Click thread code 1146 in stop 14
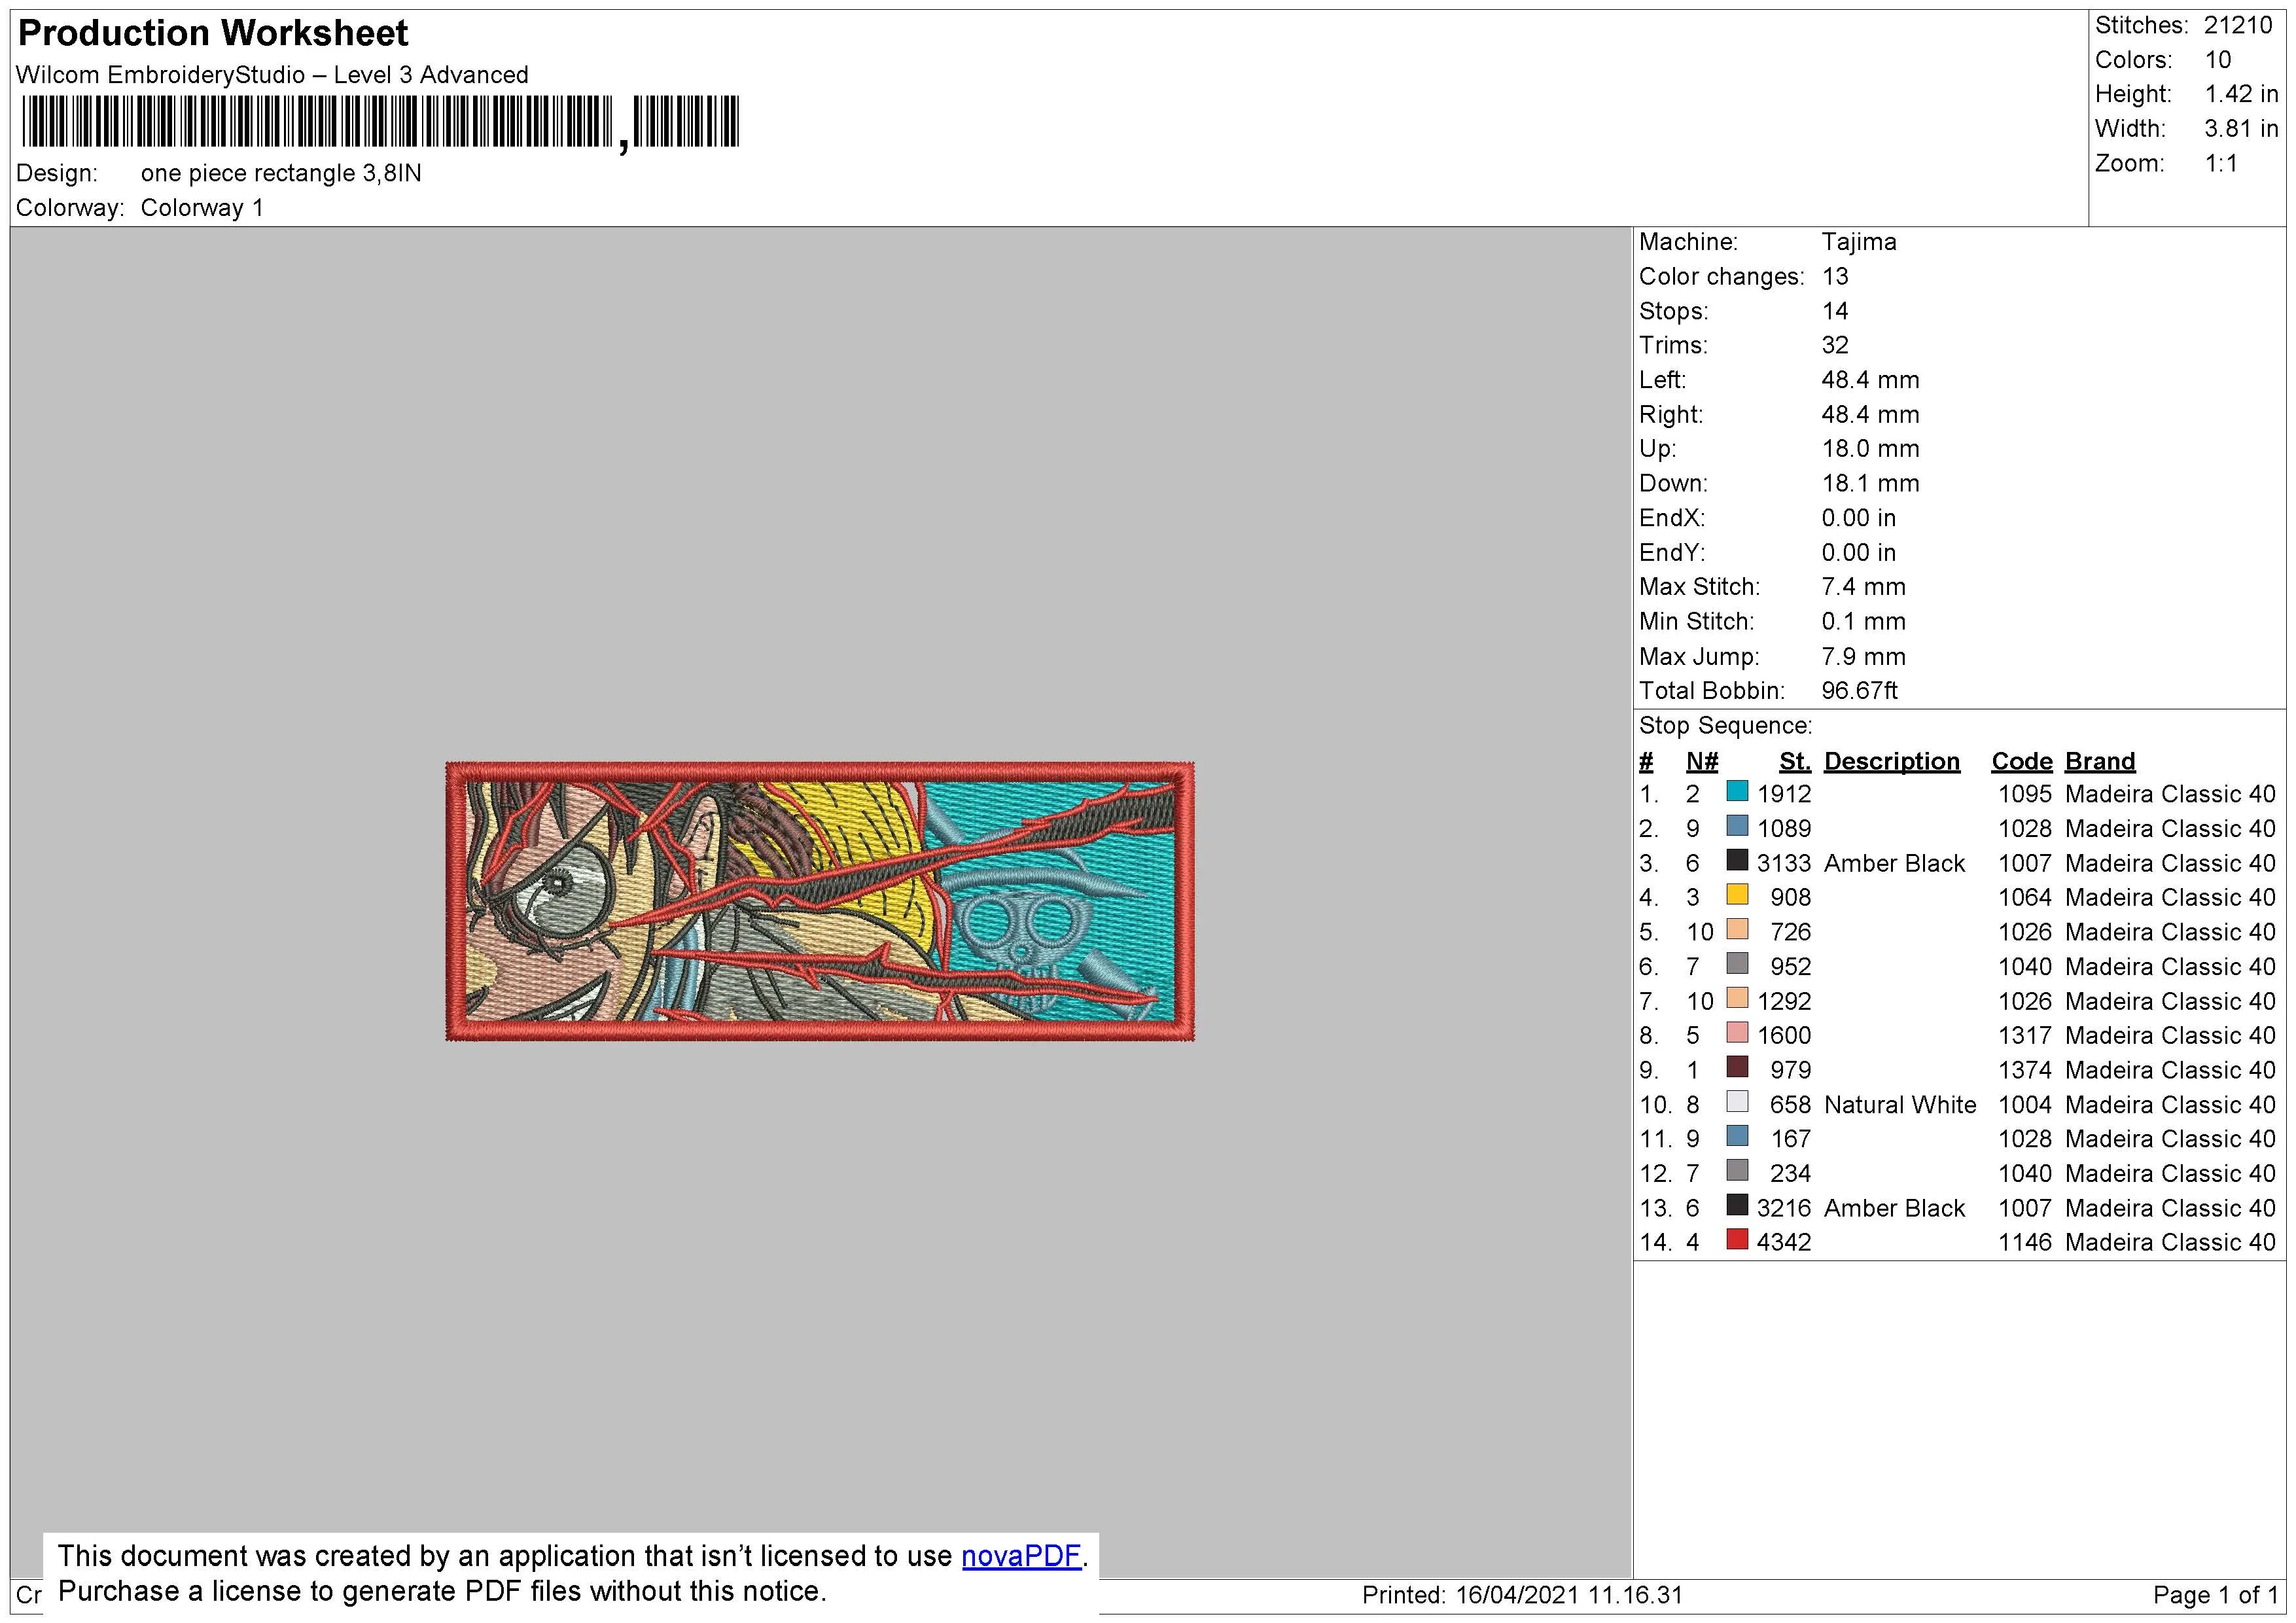The image size is (2296, 1623). click(x=2024, y=1242)
